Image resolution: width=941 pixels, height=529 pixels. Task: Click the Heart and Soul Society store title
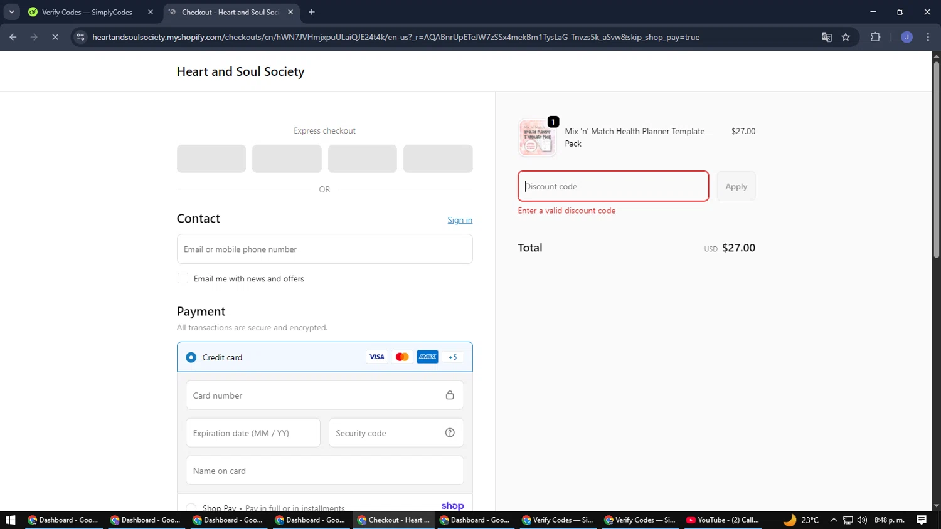point(240,71)
